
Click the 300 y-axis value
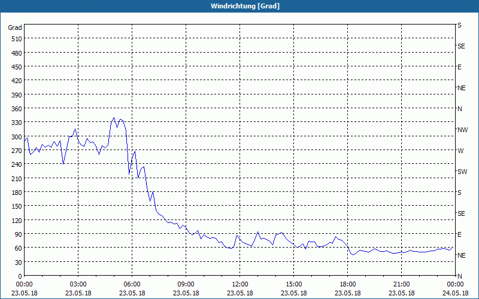[x=17, y=137]
